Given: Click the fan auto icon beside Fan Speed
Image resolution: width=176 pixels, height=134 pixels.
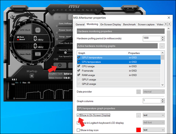Looking at the screenshot, I should pyautogui.click(x=55, y=59).
